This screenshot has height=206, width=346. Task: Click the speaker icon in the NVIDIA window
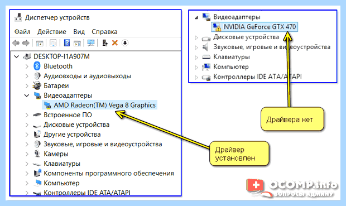click(x=206, y=47)
